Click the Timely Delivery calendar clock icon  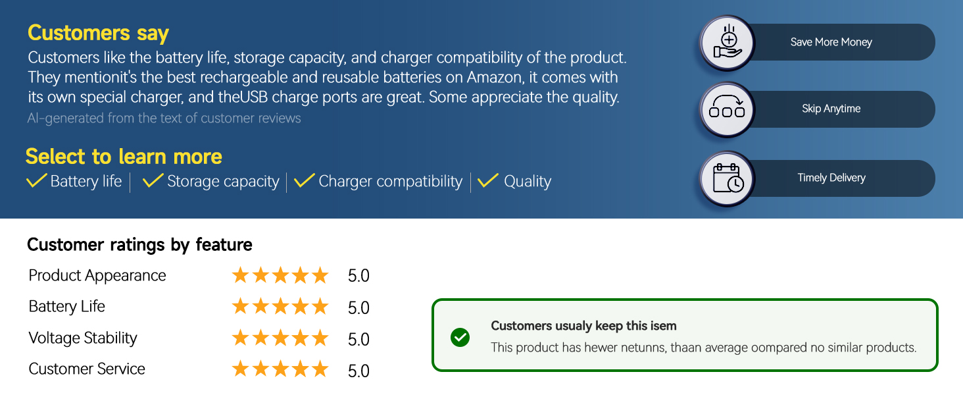pyautogui.click(x=727, y=178)
